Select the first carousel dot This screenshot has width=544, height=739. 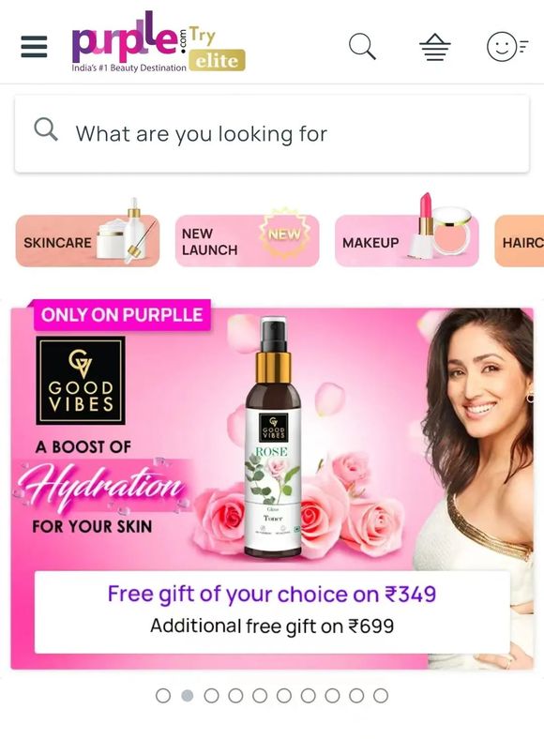163,696
